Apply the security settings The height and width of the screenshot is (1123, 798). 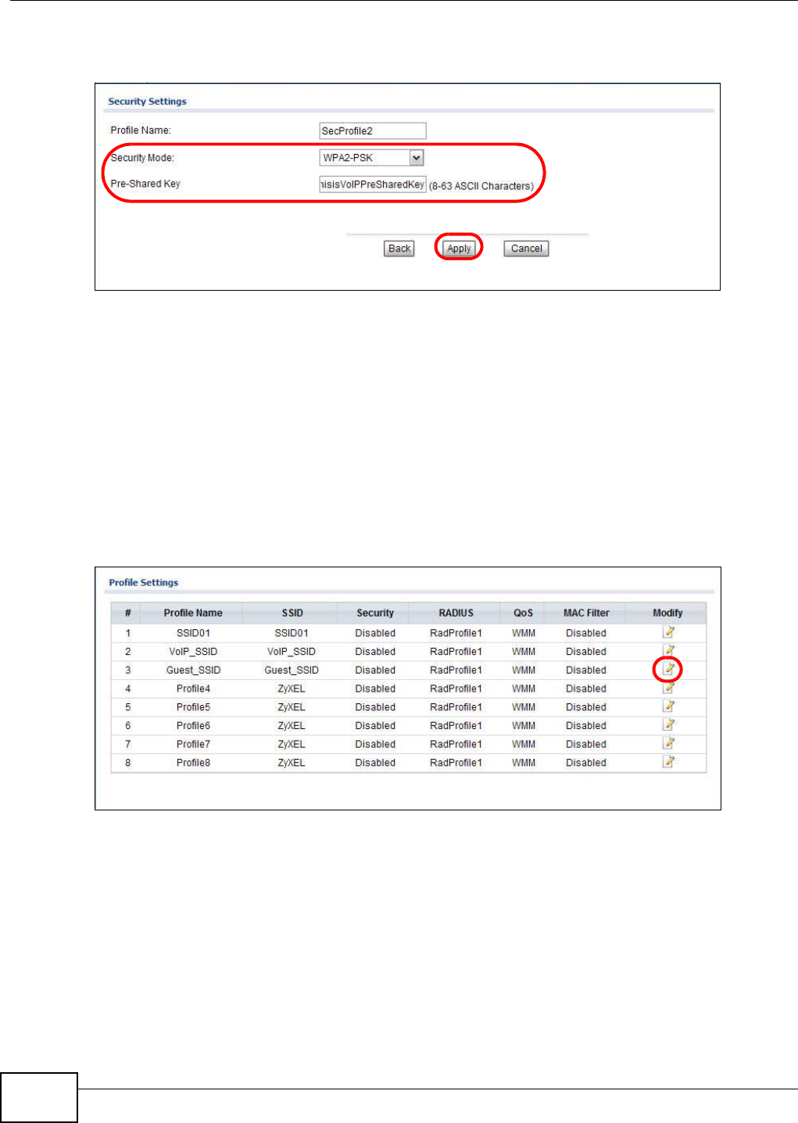459,249
